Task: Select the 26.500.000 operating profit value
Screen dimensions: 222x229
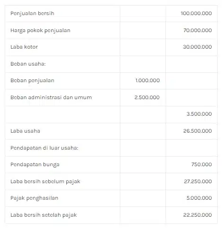Action: (197, 131)
